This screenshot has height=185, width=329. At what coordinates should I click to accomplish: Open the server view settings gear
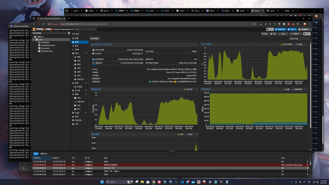[x=69, y=33]
